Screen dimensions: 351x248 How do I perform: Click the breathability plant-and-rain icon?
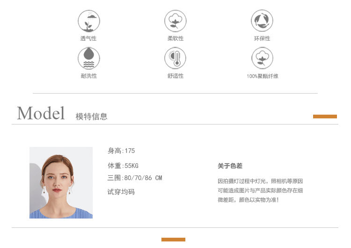click(89, 21)
